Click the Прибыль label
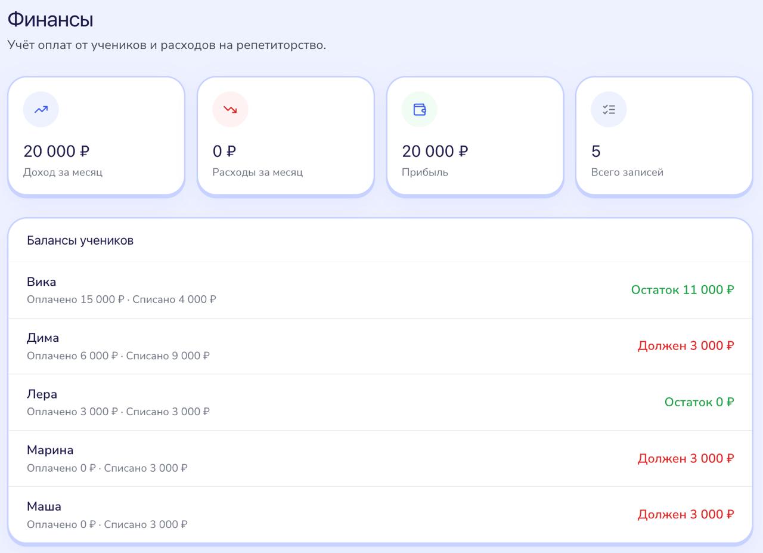Viewport: 763px width, 553px height. pyautogui.click(x=425, y=172)
